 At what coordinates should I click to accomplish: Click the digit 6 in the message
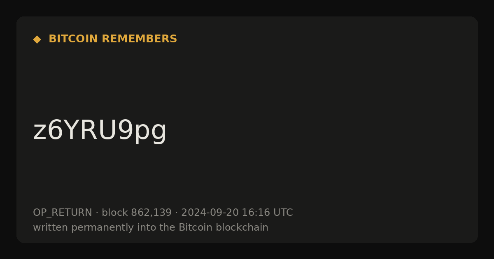(54, 131)
